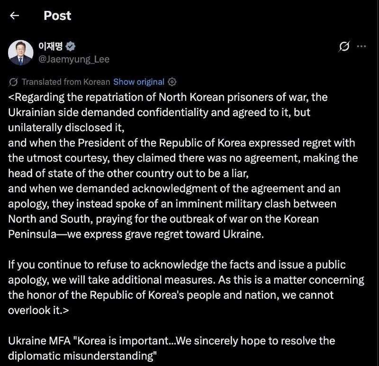Open the Grok icon beside the more menu
The image size is (379, 366).
pos(344,46)
